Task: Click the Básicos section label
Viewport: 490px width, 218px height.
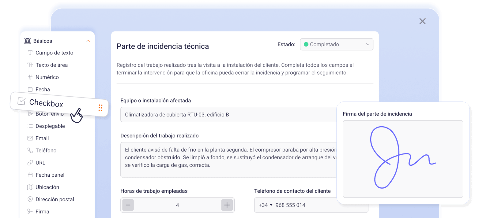Action: click(x=43, y=41)
